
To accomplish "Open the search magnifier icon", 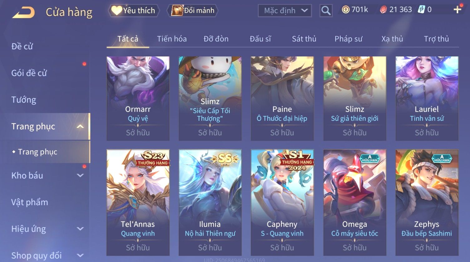I will tap(326, 11).
